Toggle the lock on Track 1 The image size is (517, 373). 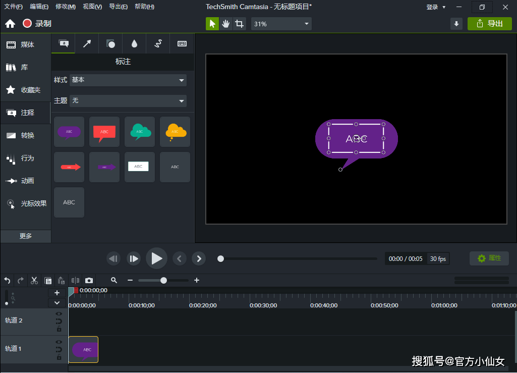pyautogui.click(x=59, y=357)
